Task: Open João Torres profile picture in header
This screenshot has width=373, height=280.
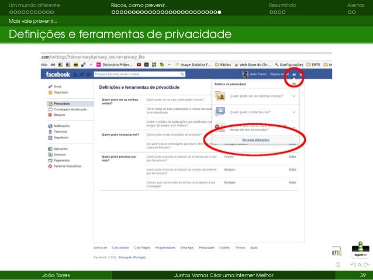Action: 245,74
